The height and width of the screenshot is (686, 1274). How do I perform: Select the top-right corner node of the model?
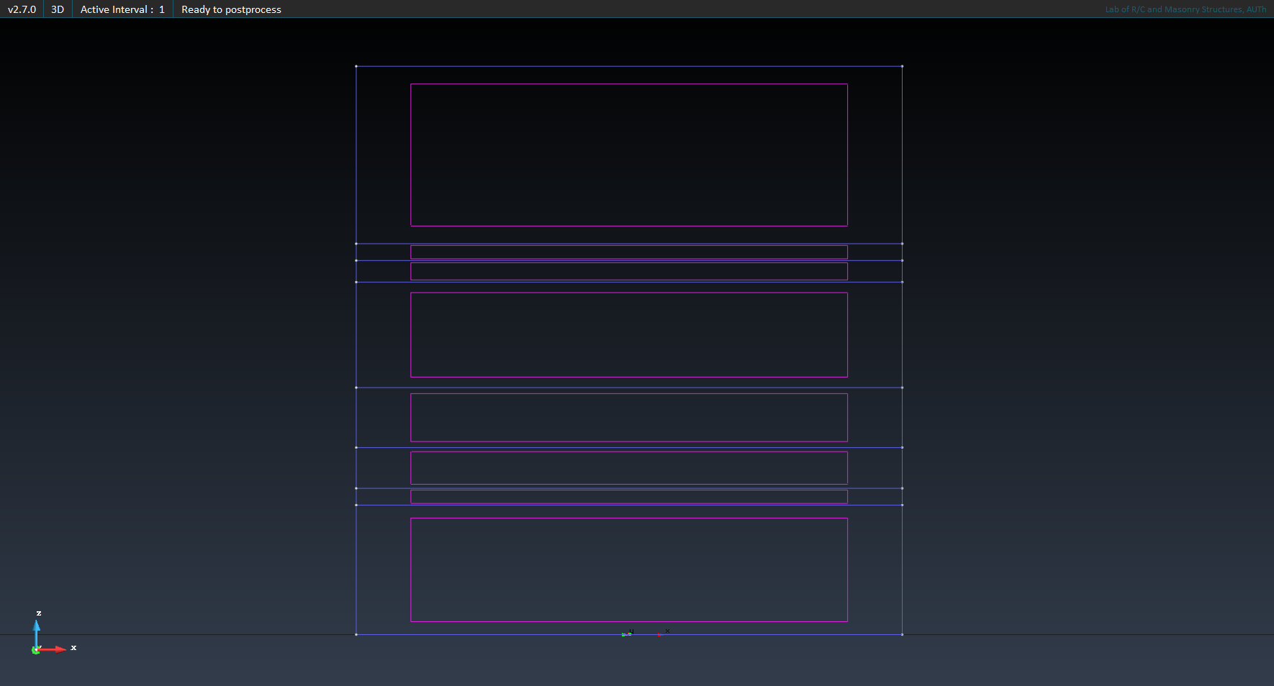click(902, 66)
